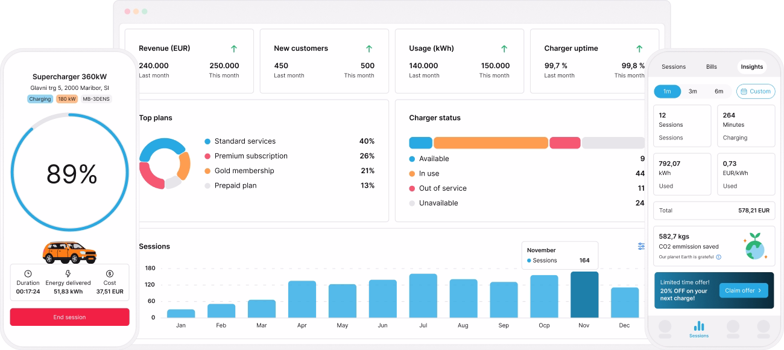784x350 pixels.
Task: Click the green window maximize dot
Action: [x=144, y=11]
